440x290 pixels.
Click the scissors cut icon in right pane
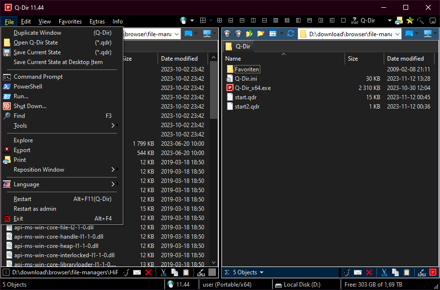click(x=385, y=272)
